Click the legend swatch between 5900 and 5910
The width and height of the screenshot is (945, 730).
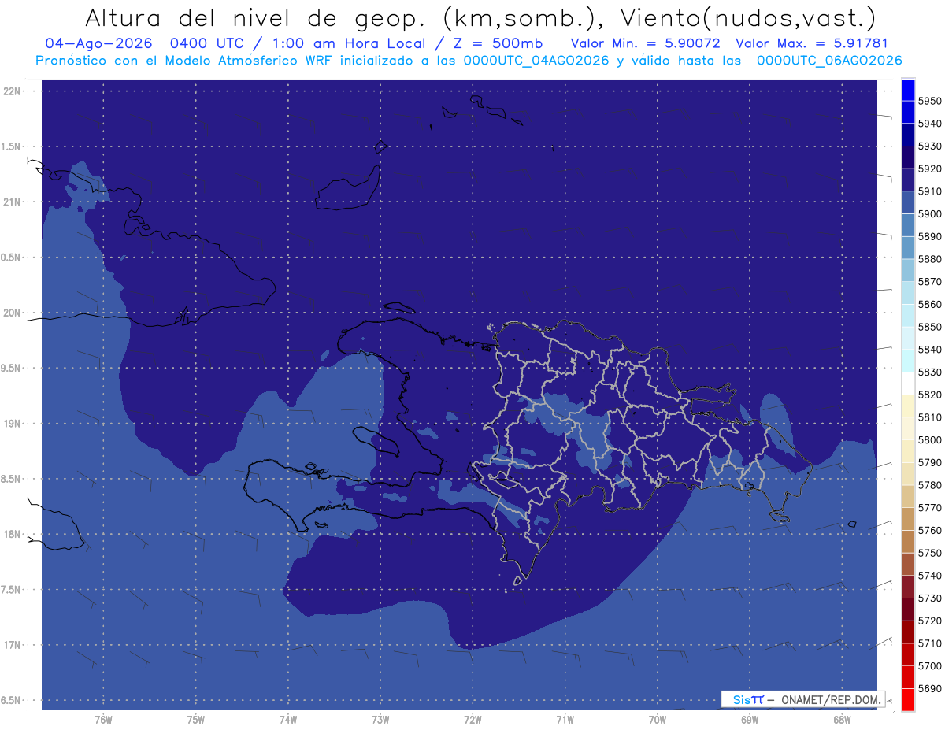click(908, 202)
